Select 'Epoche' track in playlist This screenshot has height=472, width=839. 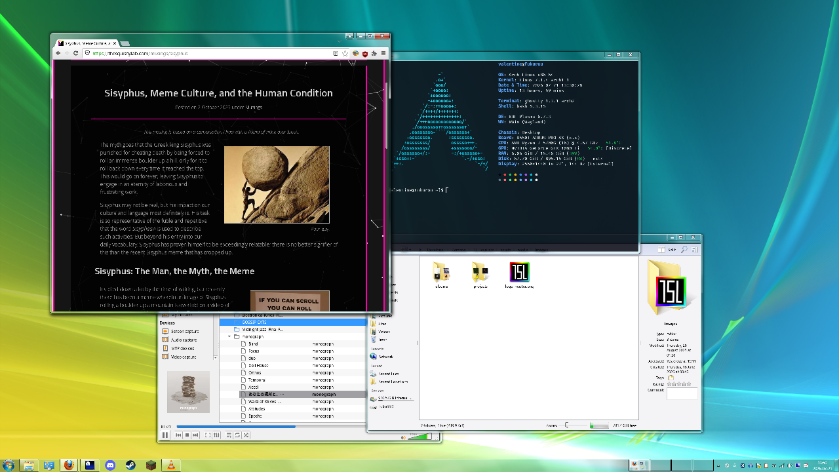coord(256,416)
